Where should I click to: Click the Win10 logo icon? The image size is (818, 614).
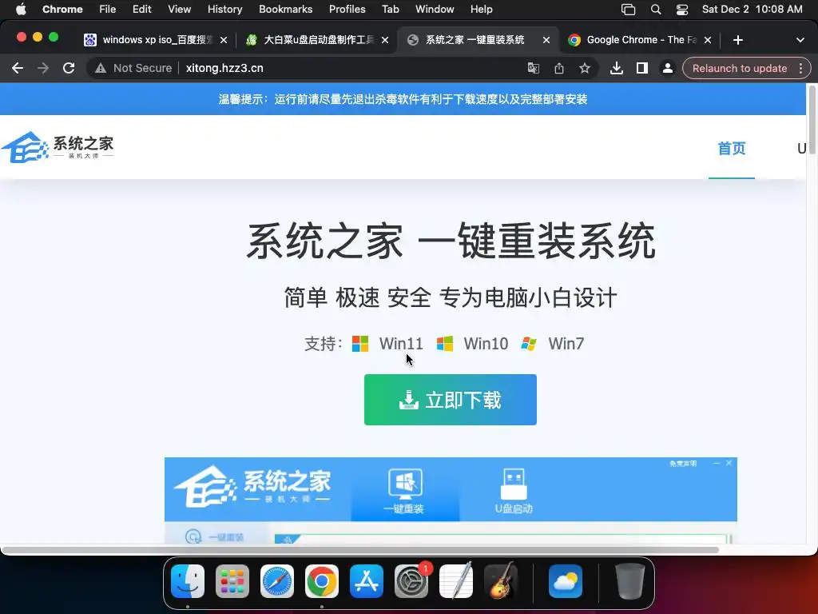click(444, 344)
